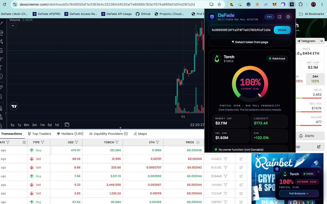327x204 pixels.
Task: Open the All Bookmarks folder
Action: [x=311, y=14]
